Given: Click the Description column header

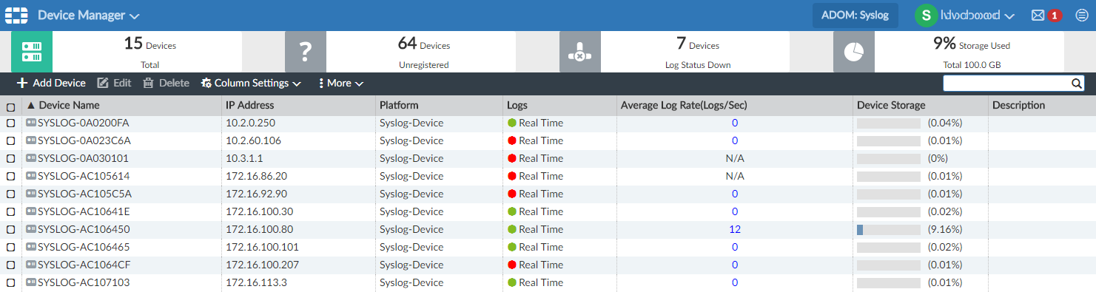Looking at the screenshot, I should coord(1018,105).
